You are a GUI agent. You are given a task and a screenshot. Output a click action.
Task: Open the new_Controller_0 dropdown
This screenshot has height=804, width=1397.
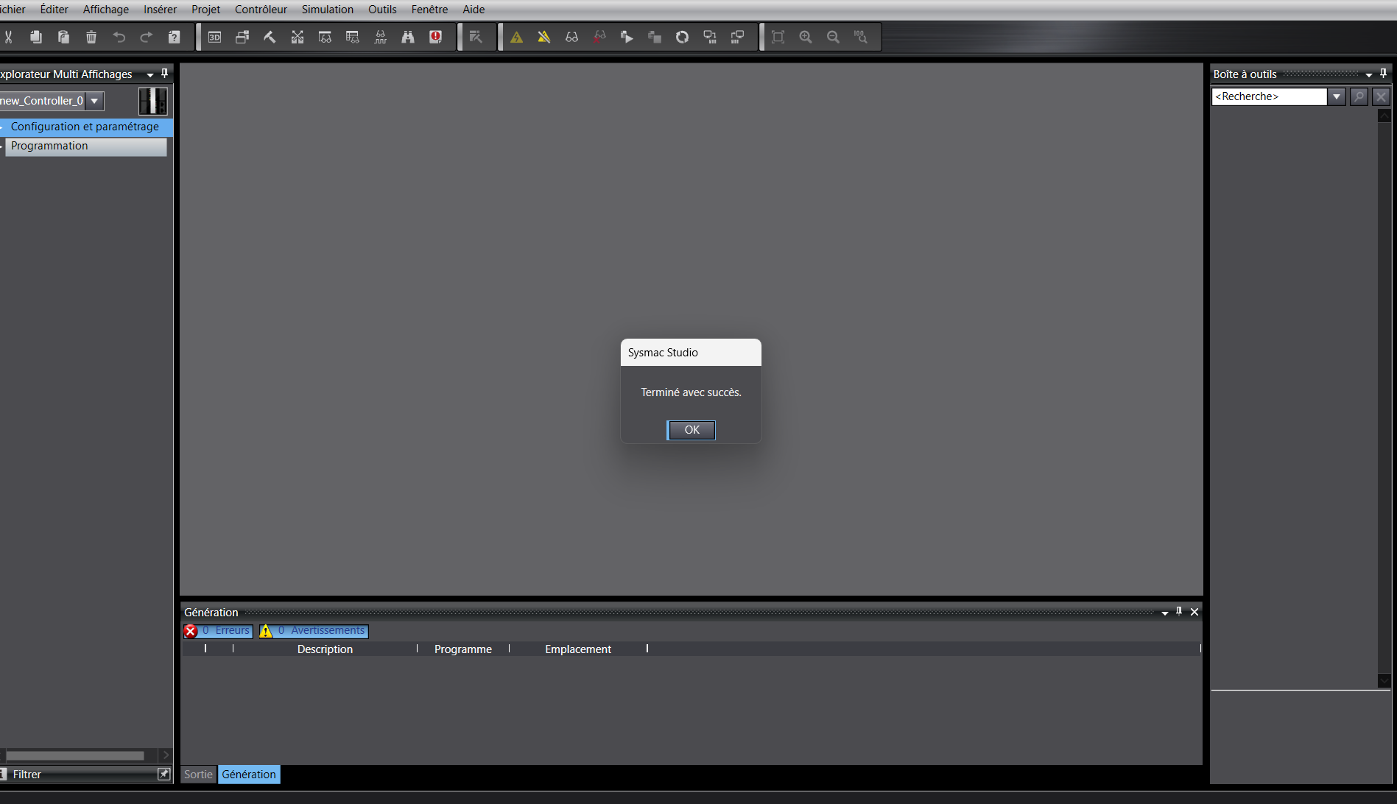click(x=94, y=101)
